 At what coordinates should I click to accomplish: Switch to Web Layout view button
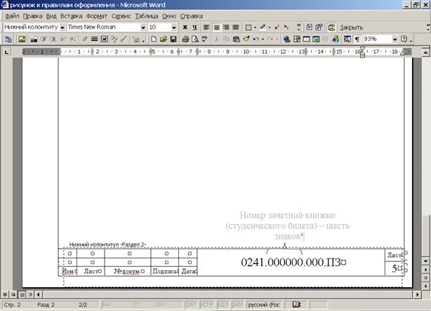tap(13, 295)
